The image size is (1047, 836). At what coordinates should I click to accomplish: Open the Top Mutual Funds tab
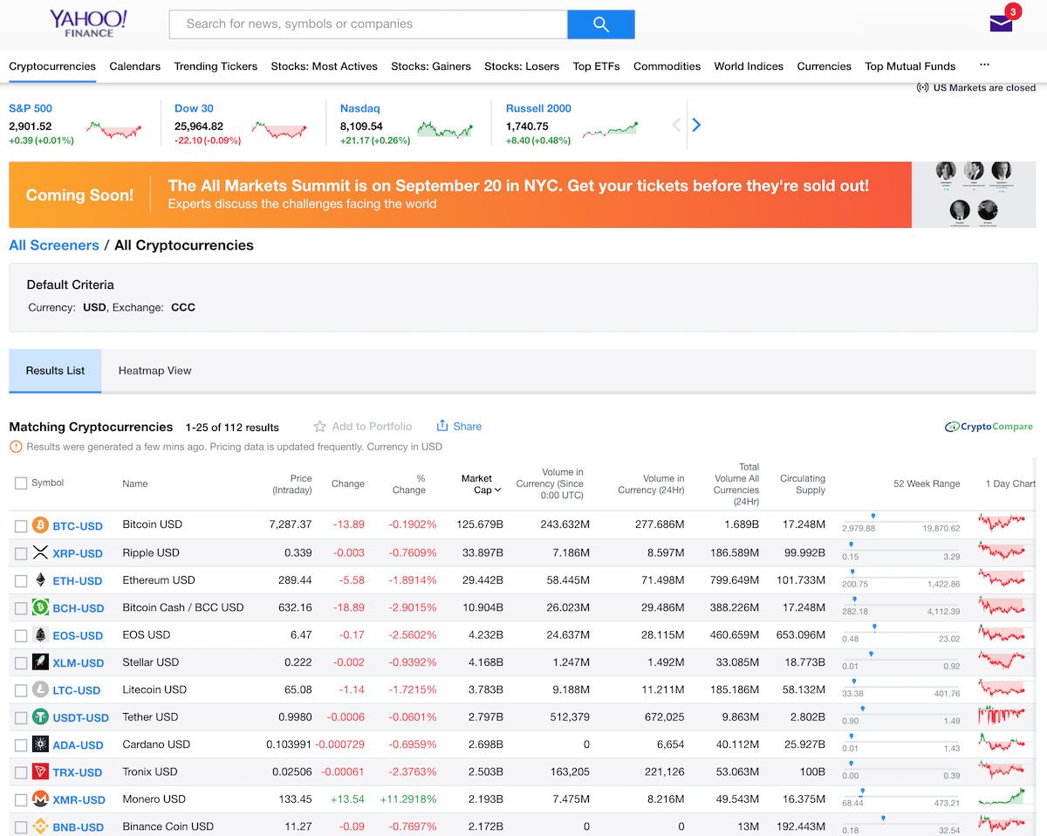coord(910,66)
